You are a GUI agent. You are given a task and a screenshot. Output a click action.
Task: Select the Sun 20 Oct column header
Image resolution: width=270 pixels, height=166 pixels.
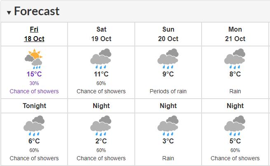tap(168, 34)
